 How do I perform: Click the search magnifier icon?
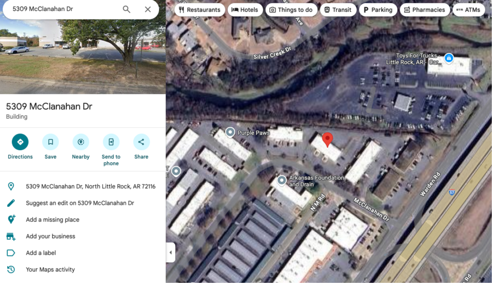pos(126,9)
